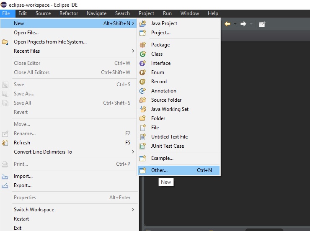Select the Annotation menu entry
Viewport: 310px width, 231px height.
point(179,91)
